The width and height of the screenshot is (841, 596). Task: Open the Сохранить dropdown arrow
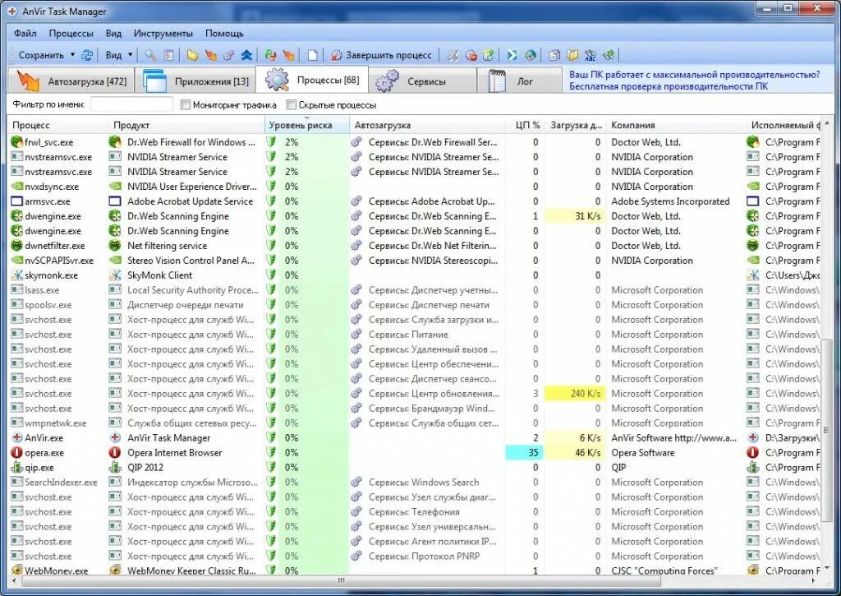[73, 55]
